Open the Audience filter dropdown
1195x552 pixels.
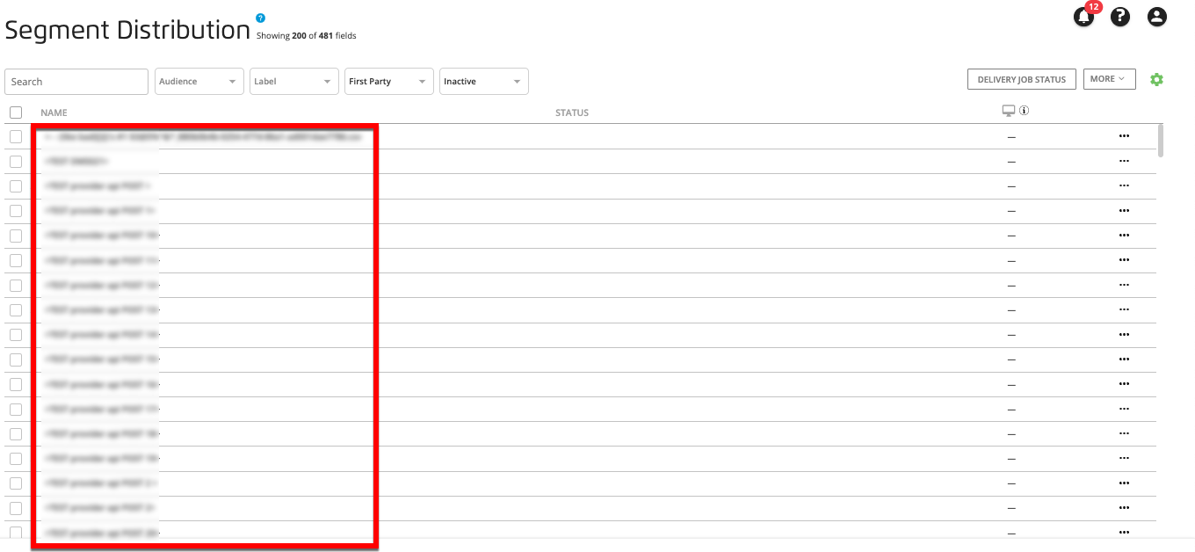(199, 81)
